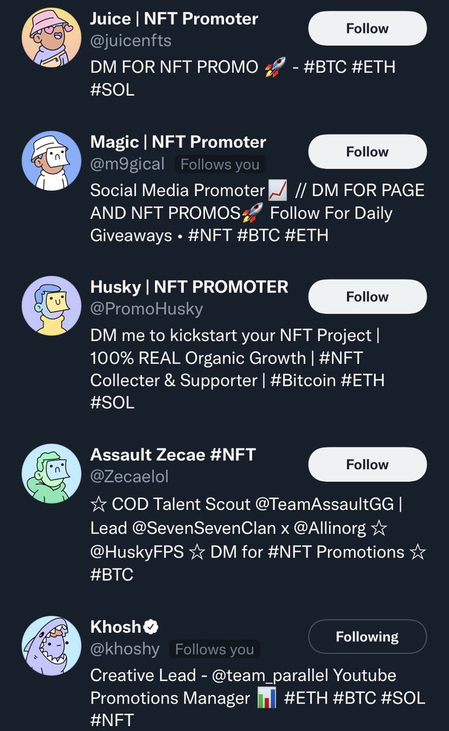This screenshot has height=731, width=449.
Task: Open Khosh's shark avatar
Action: (x=51, y=645)
